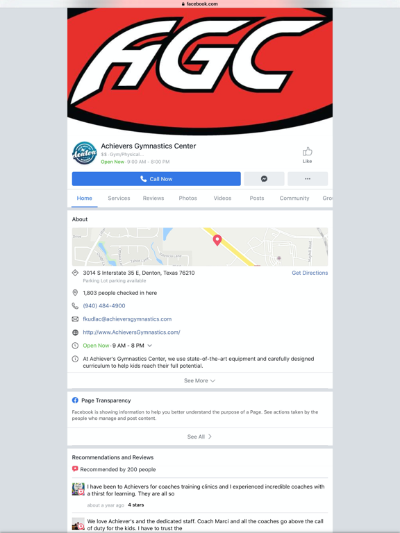Click the globe icon beside the website

point(75,332)
